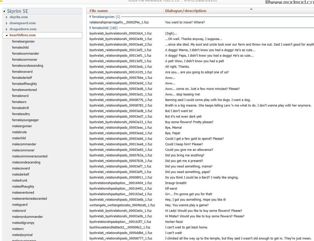Select femalecommoner voice type
This screenshot has width=314, height=241.
pos(25,59)
